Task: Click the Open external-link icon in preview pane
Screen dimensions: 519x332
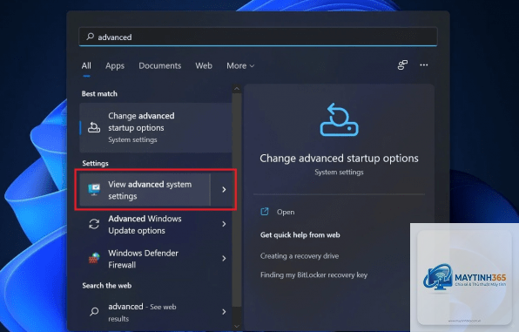Action: 265,212
